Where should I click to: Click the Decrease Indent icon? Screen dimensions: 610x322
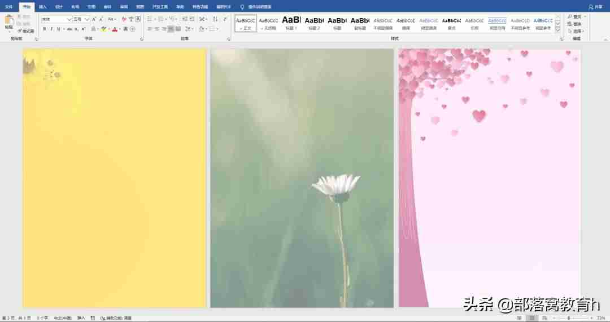(x=184, y=19)
